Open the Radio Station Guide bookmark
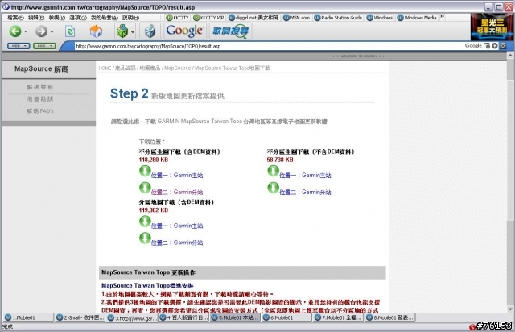Screen dimensions: 515x332 point(338,18)
